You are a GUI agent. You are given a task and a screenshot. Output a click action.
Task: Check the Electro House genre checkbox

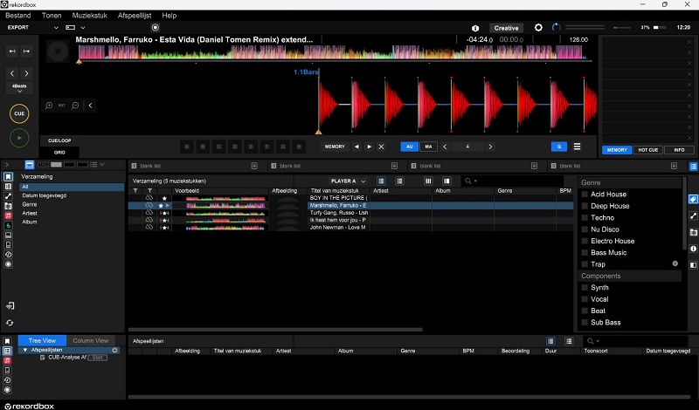585,241
